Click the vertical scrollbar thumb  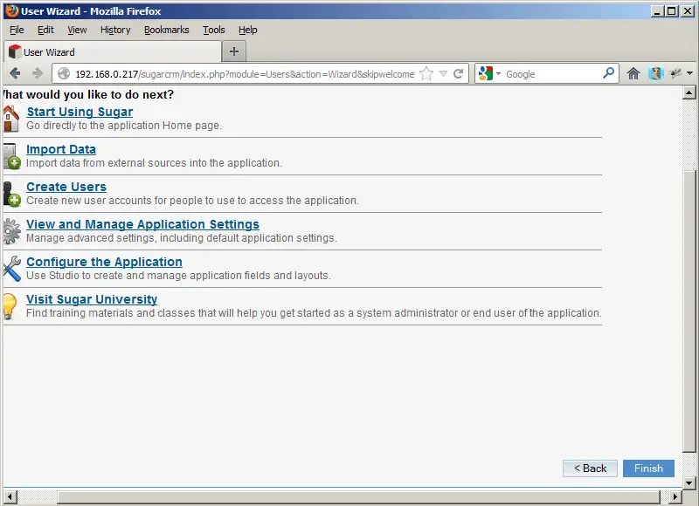coord(689,311)
